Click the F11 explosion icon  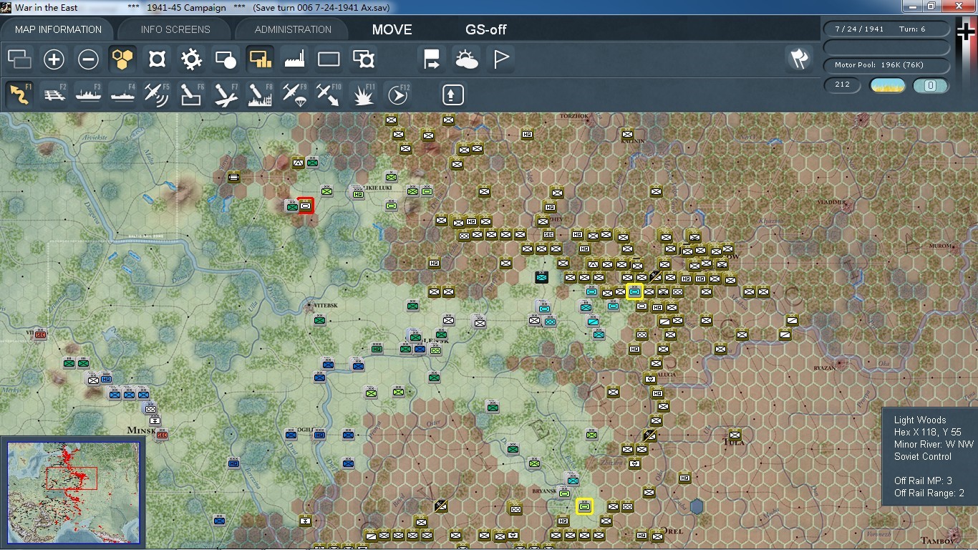coord(364,94)
